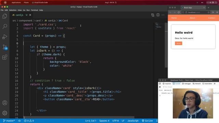Expand more DevTools tabs chevron
Screen dimensions: 219x123
pyautogui.click(x=215, y=84)
